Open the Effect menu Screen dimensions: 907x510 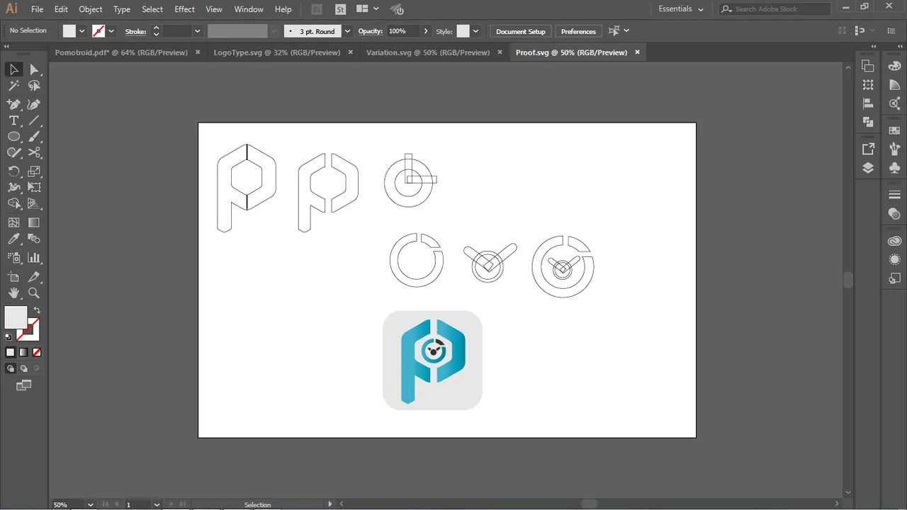184,9
